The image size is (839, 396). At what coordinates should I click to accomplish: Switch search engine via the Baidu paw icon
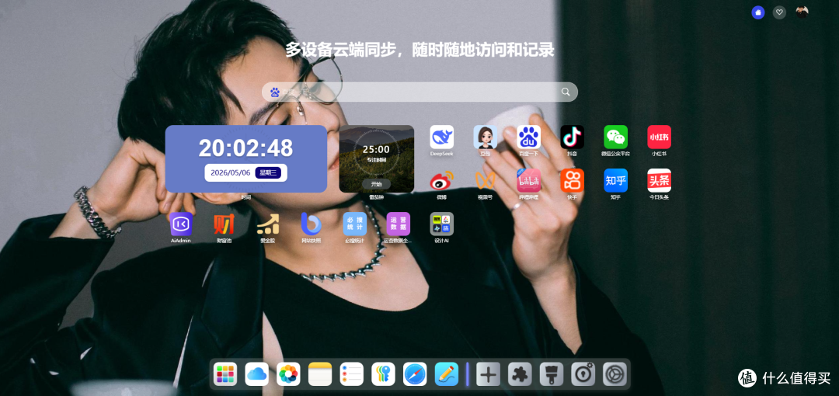point(275,92)
